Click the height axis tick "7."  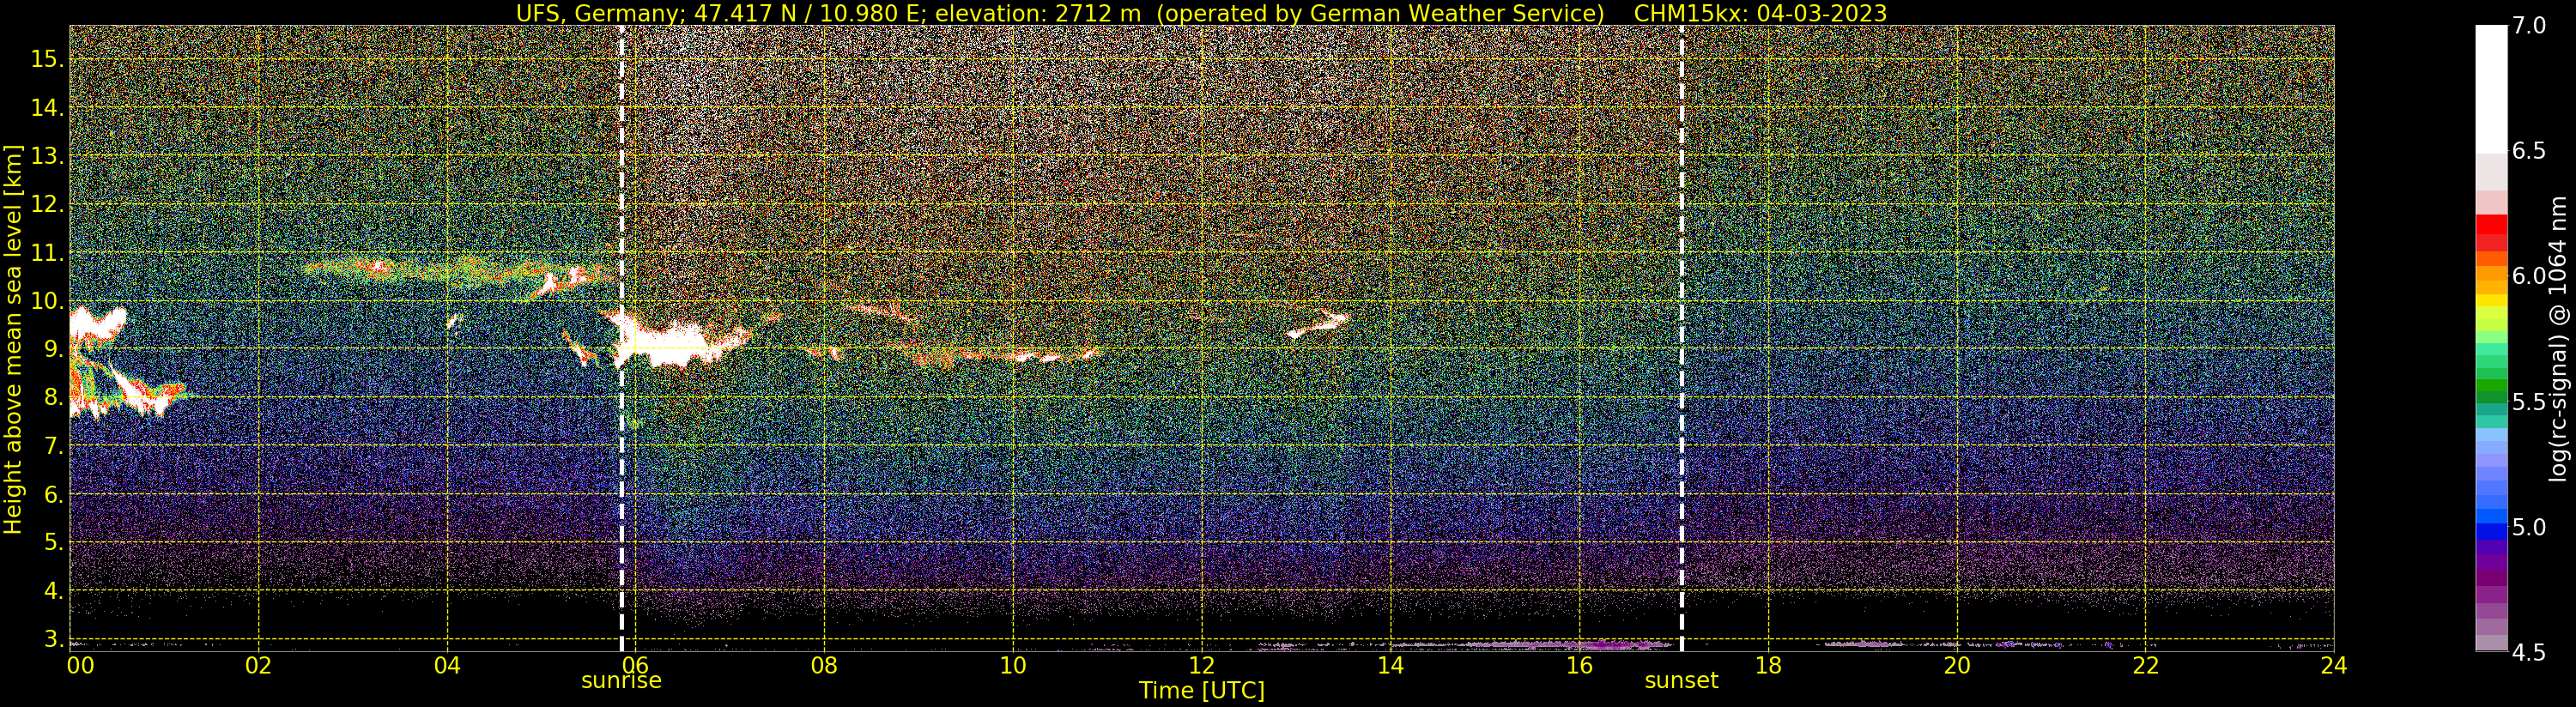53,446
